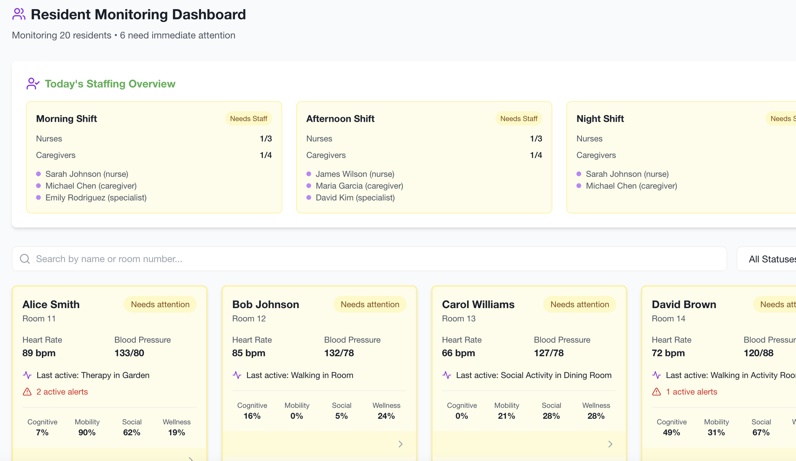Screen dimensions: 796x461
Task: Expand Bob Johnson's card via chevron arrow
Action: tap(401, 444)
